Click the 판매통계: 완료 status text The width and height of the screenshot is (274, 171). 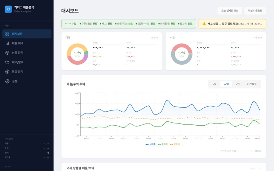click(167, 24)
